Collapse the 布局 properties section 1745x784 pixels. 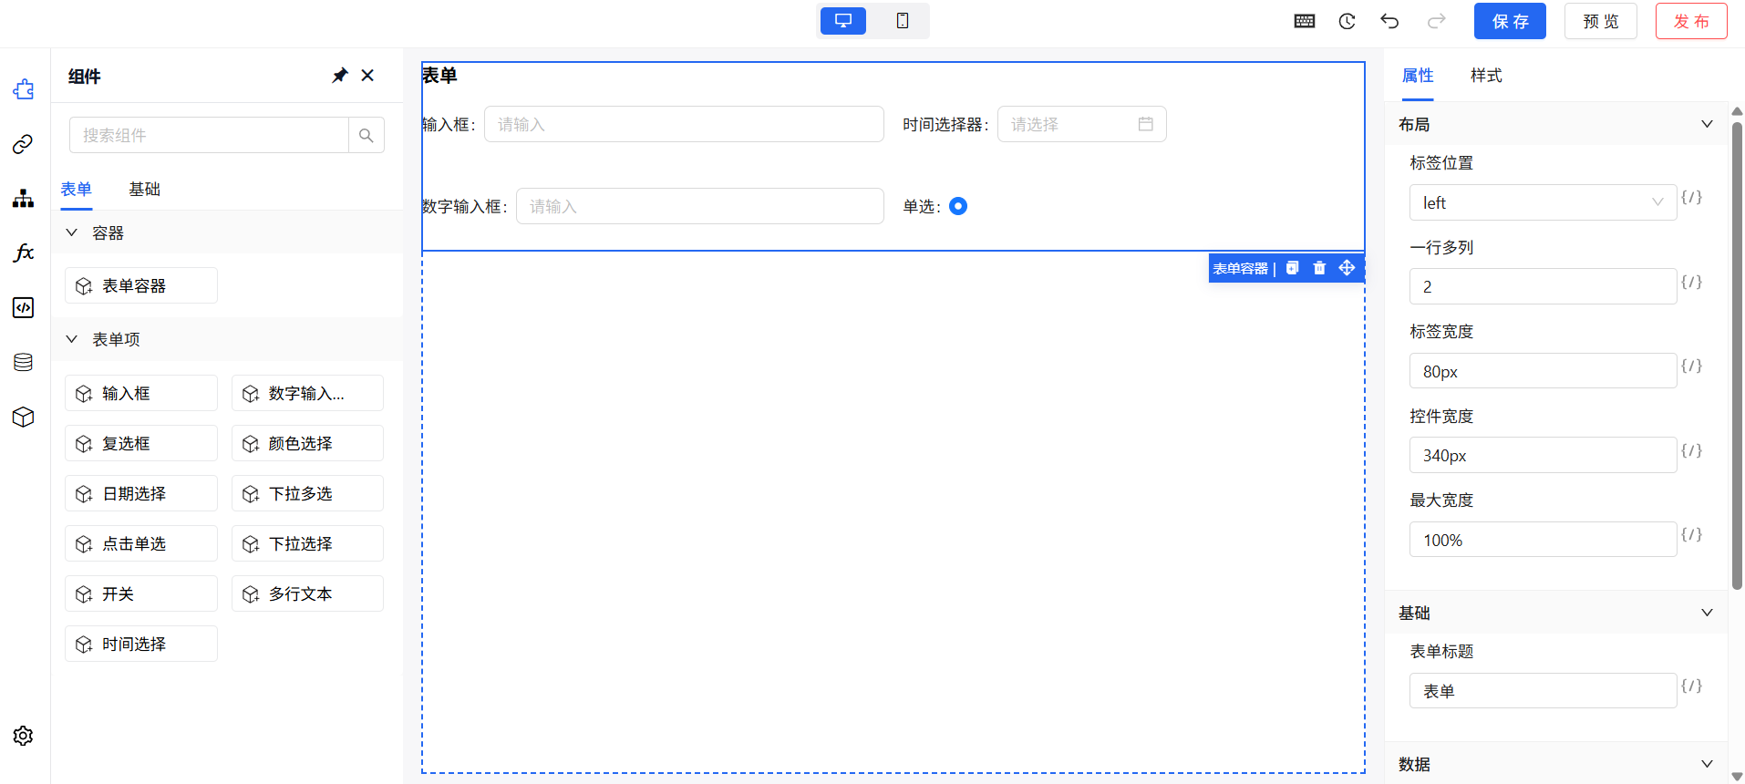pyautogui.click(x=1706, y=124)
